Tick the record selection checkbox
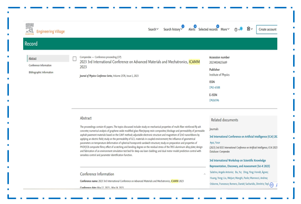301x204 pixels. [x=75, y=58]
